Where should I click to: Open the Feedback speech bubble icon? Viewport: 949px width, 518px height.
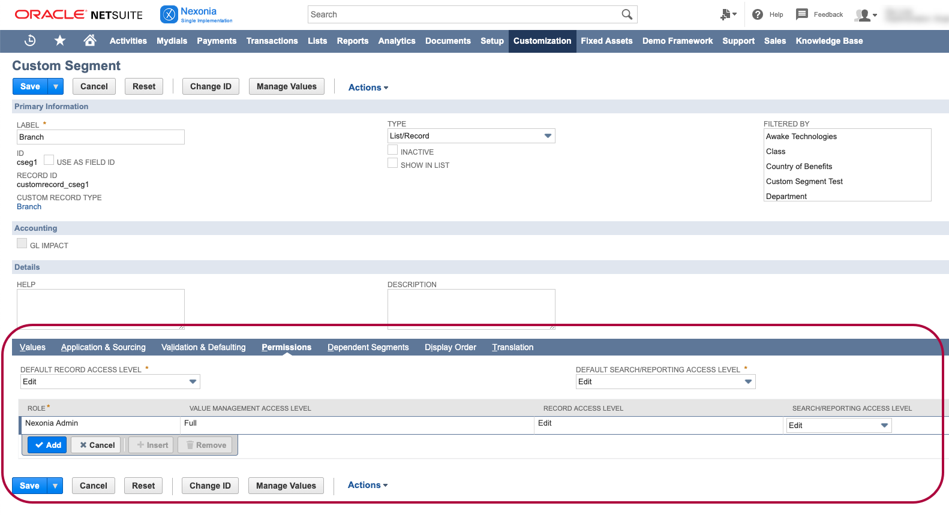(802, 14)
